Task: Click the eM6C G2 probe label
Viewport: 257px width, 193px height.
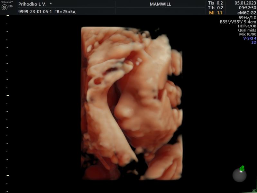Action: pyautogui.click(x=247, y=13)
